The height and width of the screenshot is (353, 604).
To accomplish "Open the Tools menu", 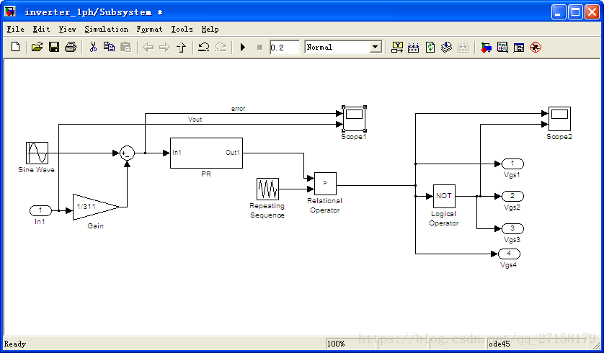I will point(182,30).
